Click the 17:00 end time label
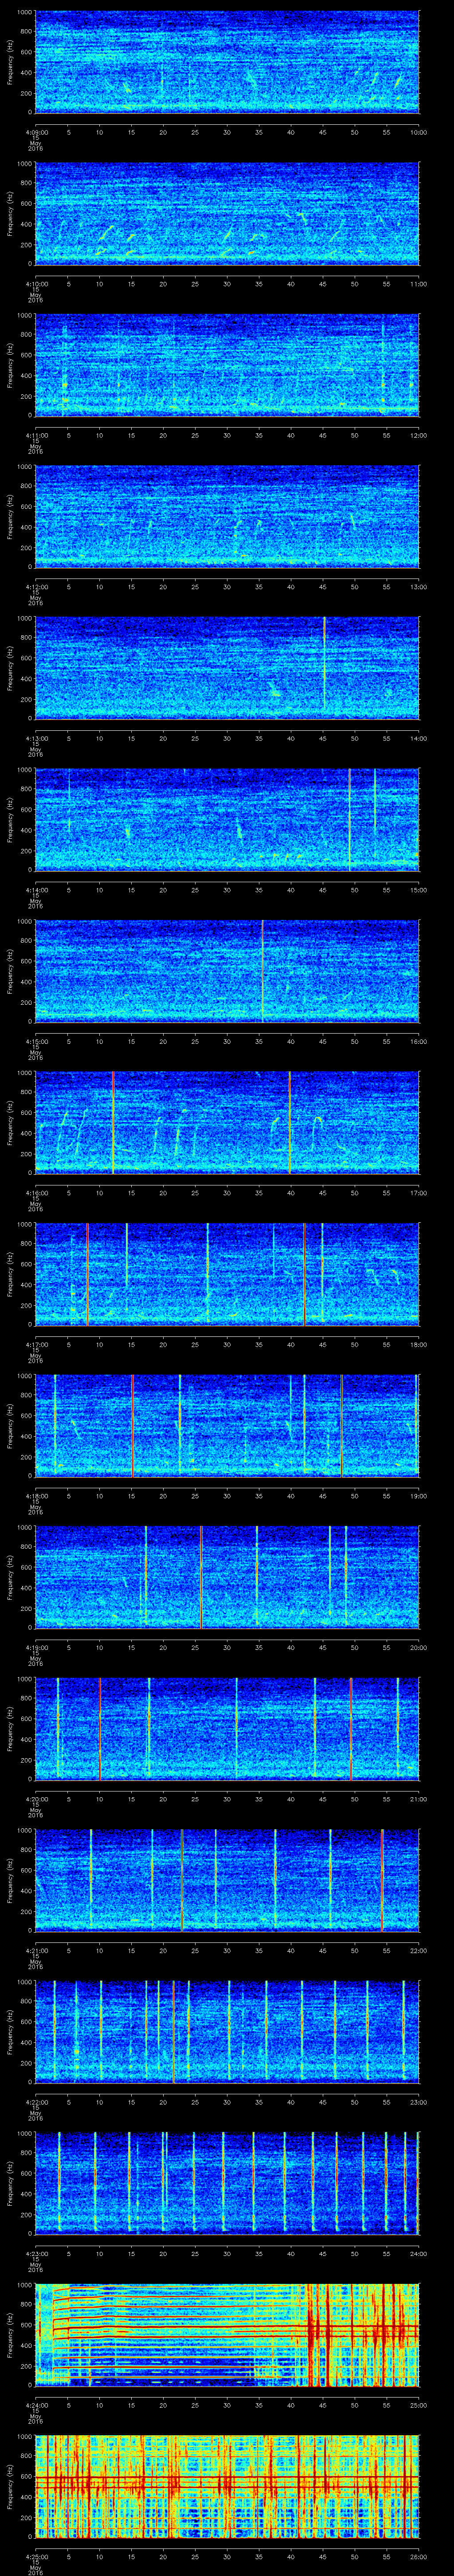Image resolution: width=454 pixels, height=2576 pixels. click(418, 1192)
